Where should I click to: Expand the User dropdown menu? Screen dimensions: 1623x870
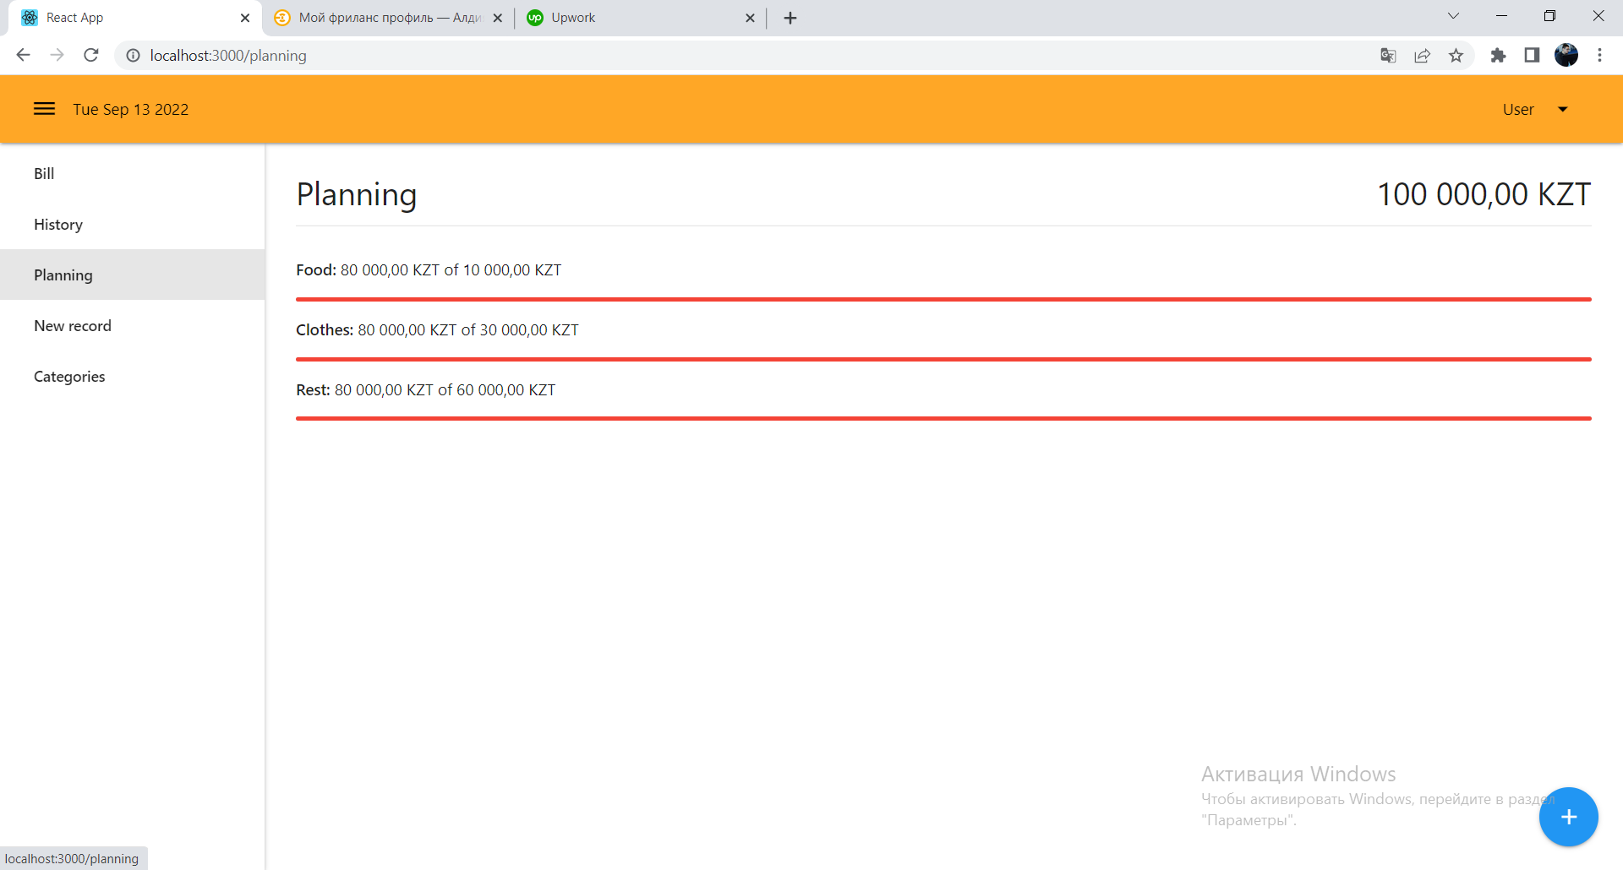click(x=1562, y=109)
